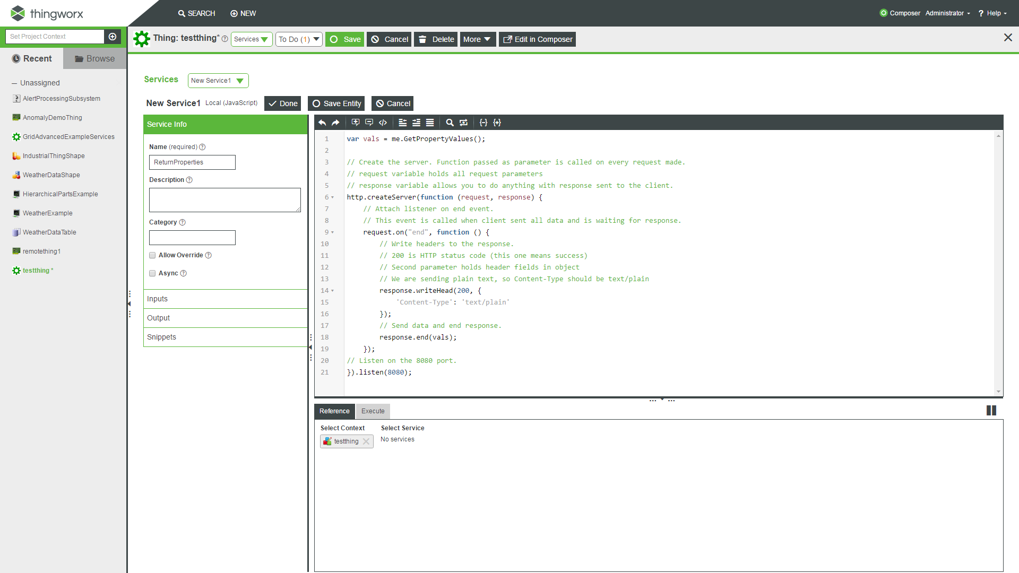1019x573 pixels.
Task: Click the help icon next to Description
Action: pos(189,180)
